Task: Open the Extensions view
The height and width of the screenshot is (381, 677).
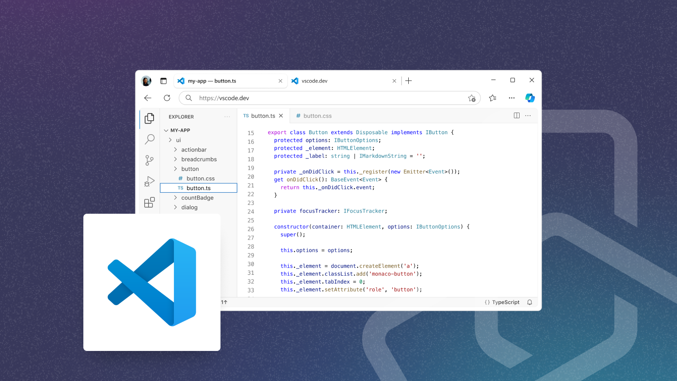Action: click(x=149, y=202)
